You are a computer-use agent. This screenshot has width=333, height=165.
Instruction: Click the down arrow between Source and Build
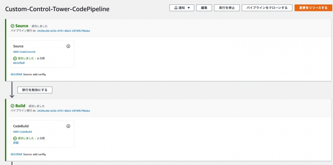(11, 90)
